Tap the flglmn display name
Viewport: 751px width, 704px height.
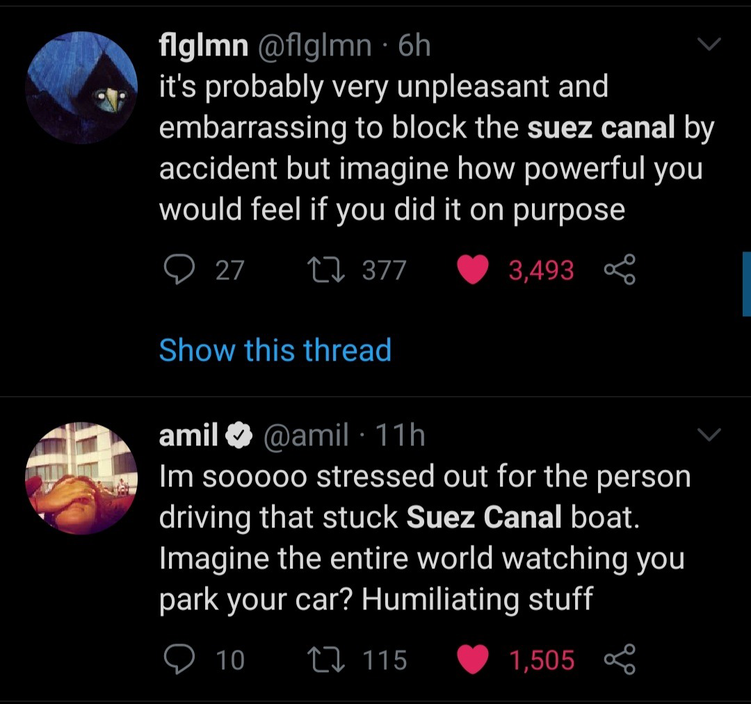click(x=204, y=47)
